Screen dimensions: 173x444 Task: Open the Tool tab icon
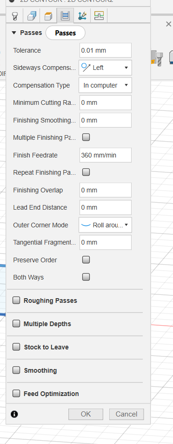15,16
